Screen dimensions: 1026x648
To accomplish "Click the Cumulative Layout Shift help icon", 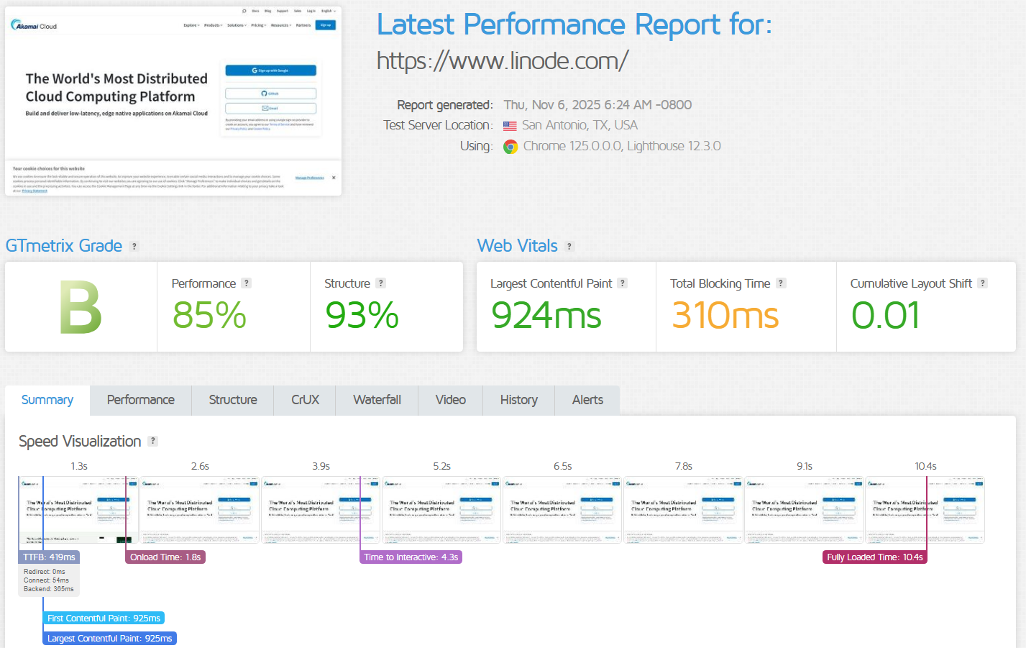I will pos(983,283).
